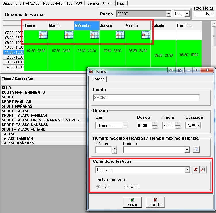The image size is (216, 213).
Task: Select the Horario tab in the dialog
Action: [x=98, y=79]
